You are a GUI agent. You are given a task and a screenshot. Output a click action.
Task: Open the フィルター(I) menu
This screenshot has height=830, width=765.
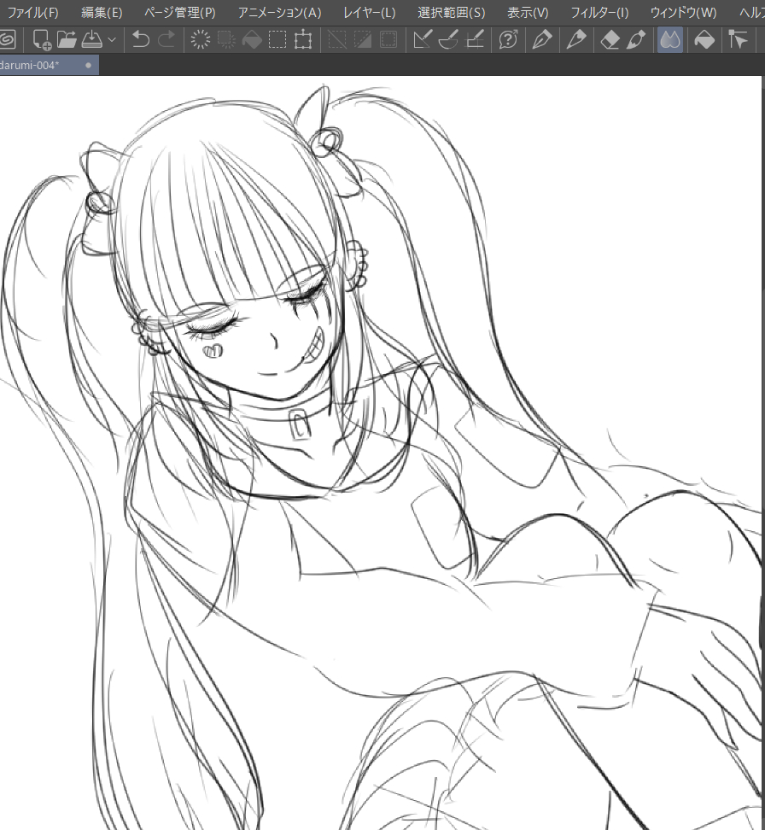(599, 12)
